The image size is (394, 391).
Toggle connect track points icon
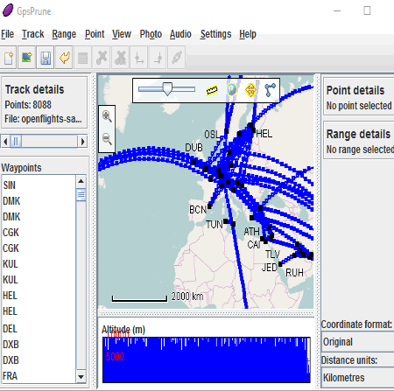pos(270,90)
